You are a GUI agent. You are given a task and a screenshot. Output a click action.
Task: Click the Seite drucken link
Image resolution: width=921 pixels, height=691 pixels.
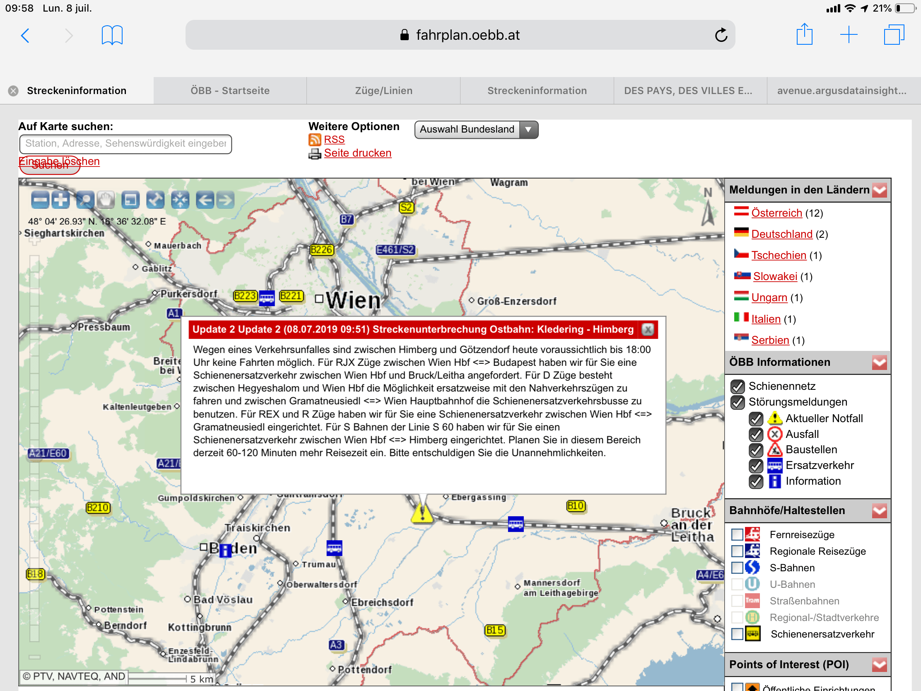tap(357, 153)
